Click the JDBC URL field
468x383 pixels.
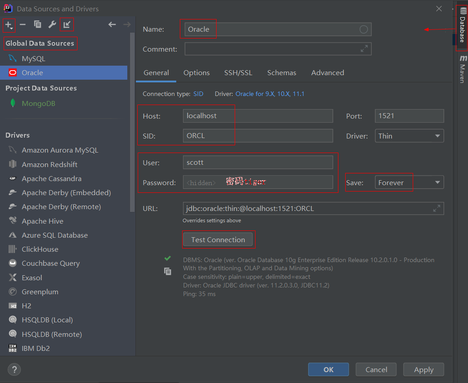313,208
